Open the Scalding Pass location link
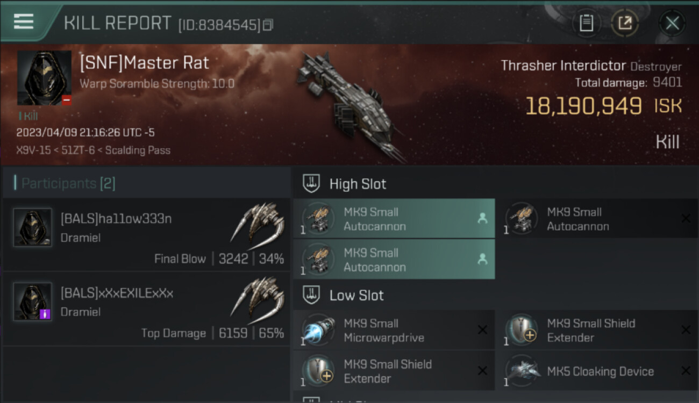This screenshot has width=699, height=403. [x=138, y=150]
